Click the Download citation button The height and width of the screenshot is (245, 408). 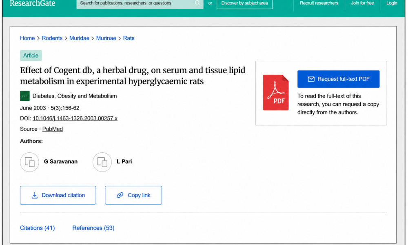click(58, 195)
